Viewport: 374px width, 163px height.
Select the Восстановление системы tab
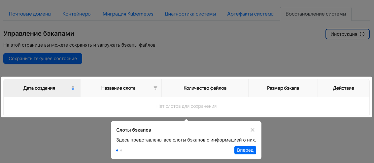click(316, 14)
